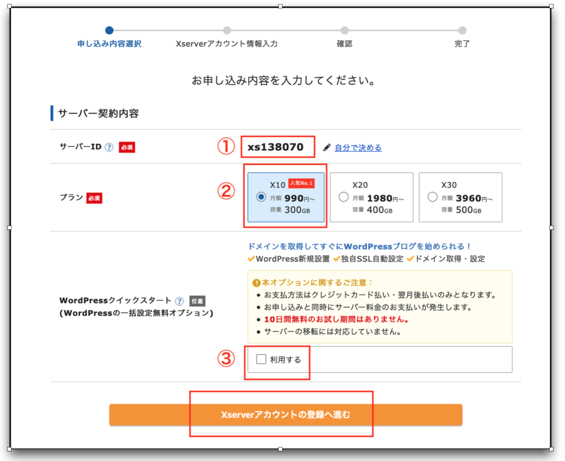Click the blue headline ドメインを取得してすぐにWordPressブログを始められる！
The width and height of the screenshot is (565, 461).
[360, 246]
